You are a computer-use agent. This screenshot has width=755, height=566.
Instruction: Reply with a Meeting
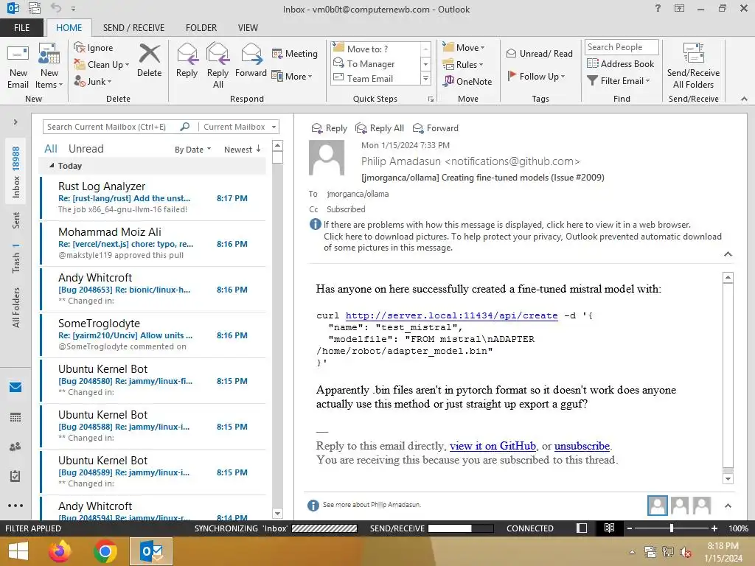pyautogui.click(x=295, y=53)
